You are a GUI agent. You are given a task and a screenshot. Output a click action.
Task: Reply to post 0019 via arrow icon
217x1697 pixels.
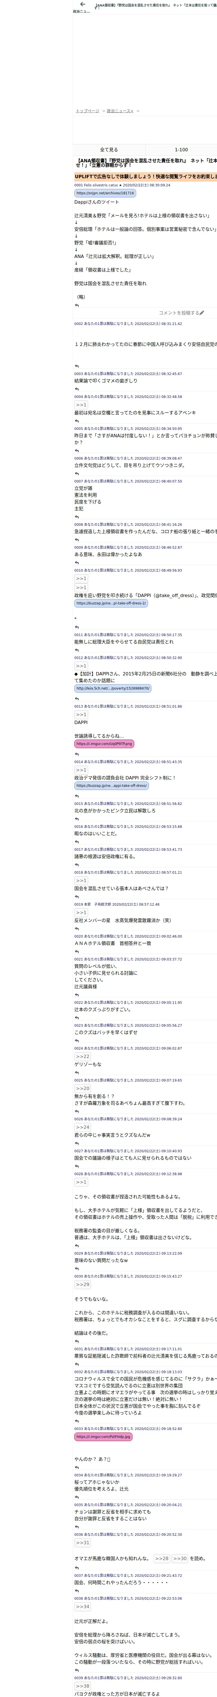pos(77,928)
